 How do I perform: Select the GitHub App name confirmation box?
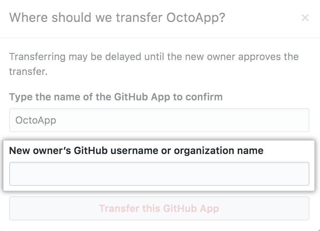point(159,120)
